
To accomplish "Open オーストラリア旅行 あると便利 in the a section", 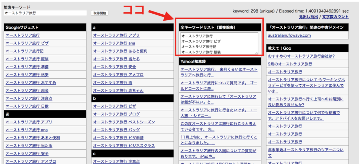I will 120,51.
